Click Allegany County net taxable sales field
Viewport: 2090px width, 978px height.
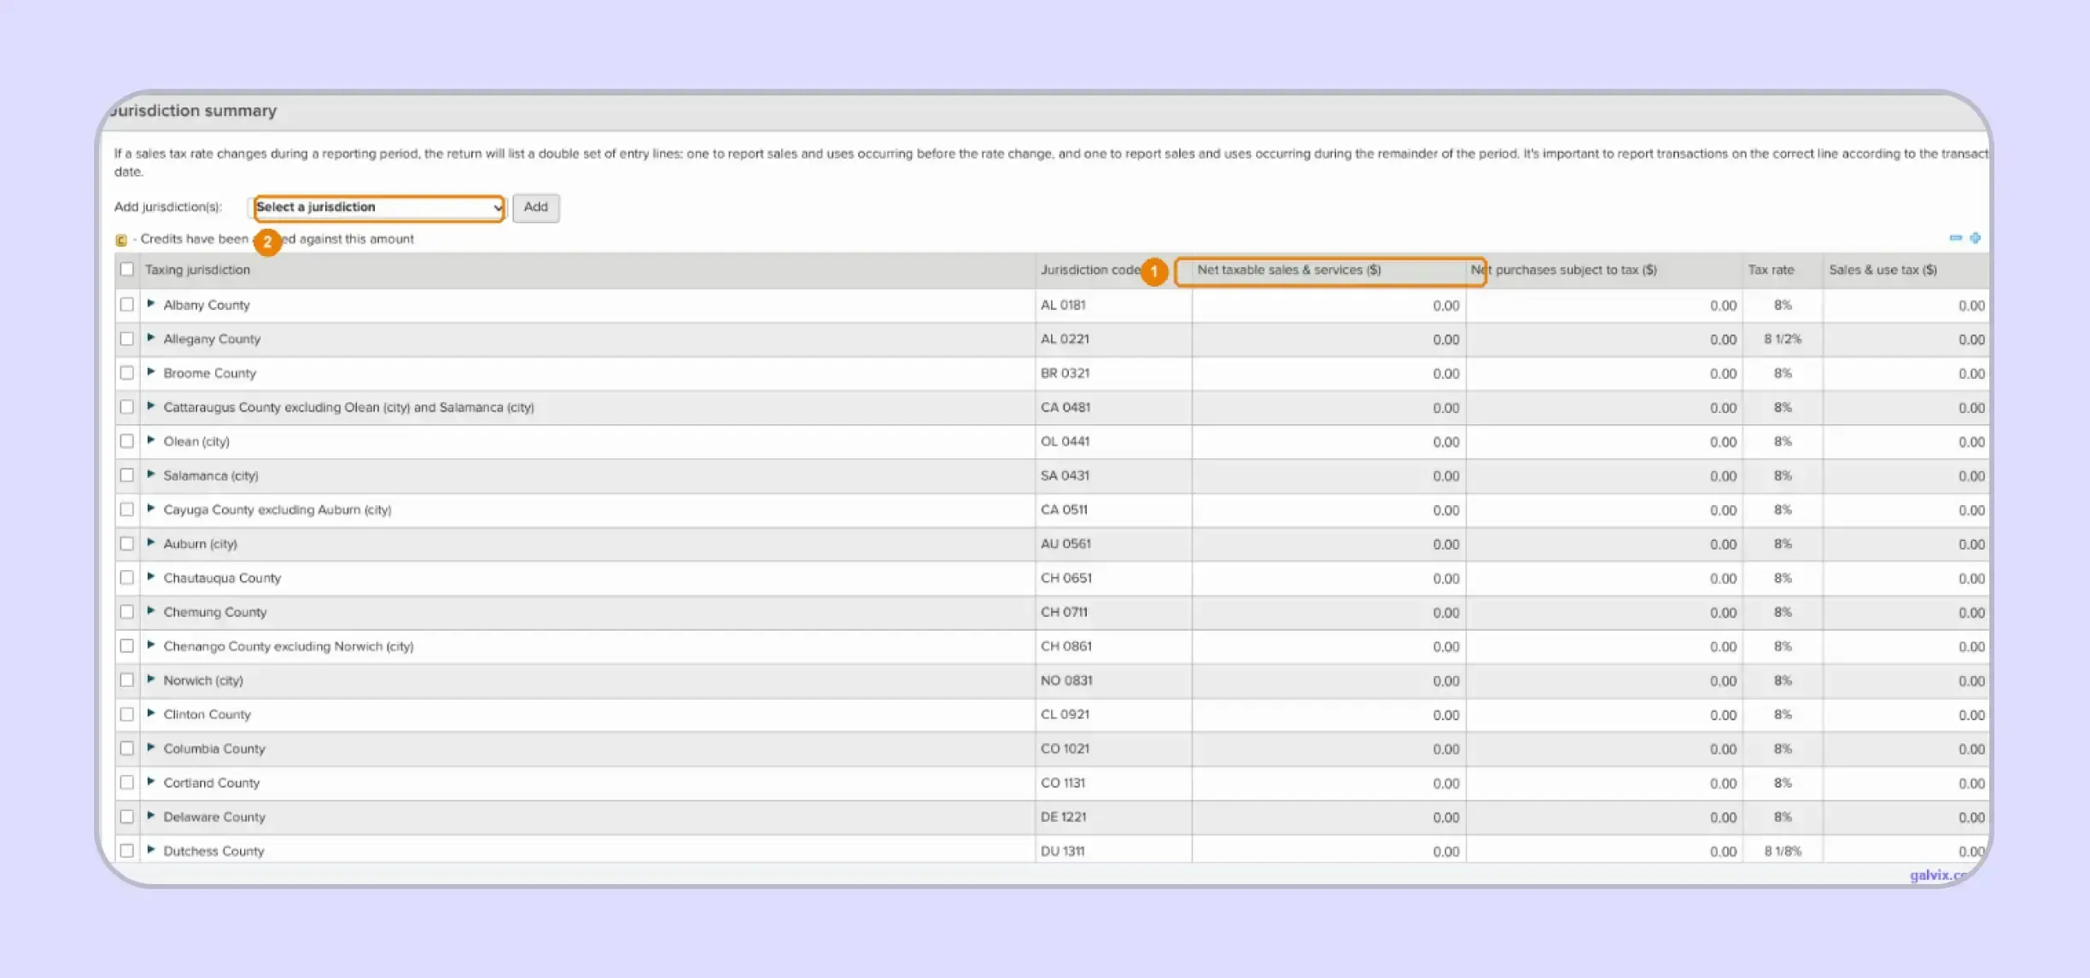(x=1328, y=340)
